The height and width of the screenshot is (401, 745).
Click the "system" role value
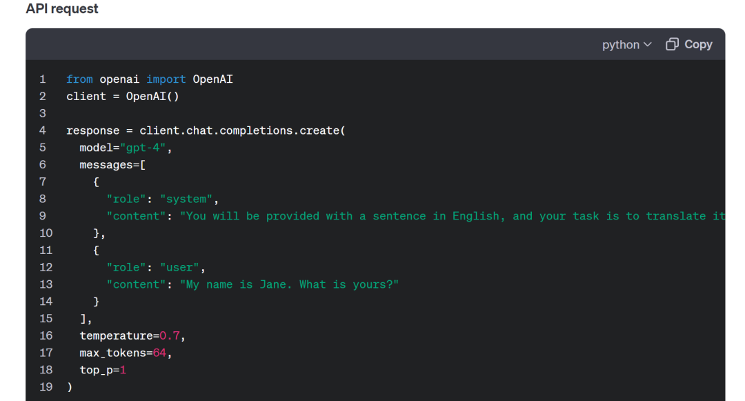(189, 199)
